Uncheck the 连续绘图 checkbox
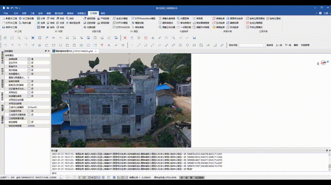 tap(29, 59)
